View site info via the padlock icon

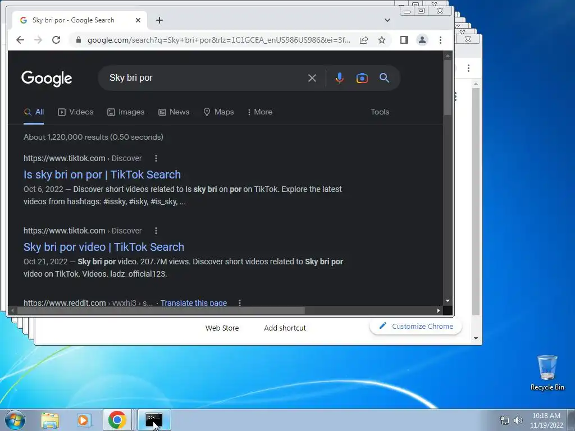(78, 40)
